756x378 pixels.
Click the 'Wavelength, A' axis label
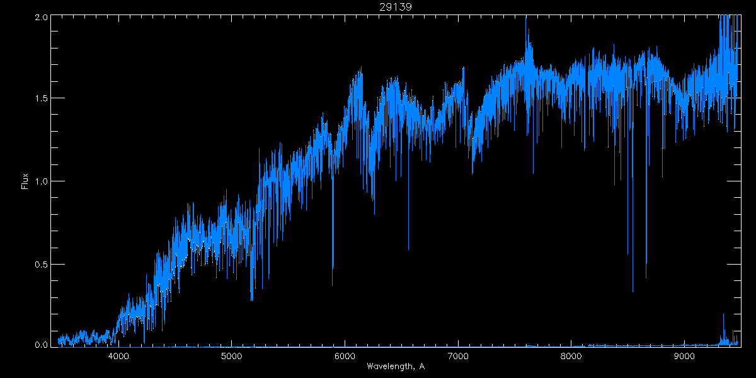tap(396, 367)
